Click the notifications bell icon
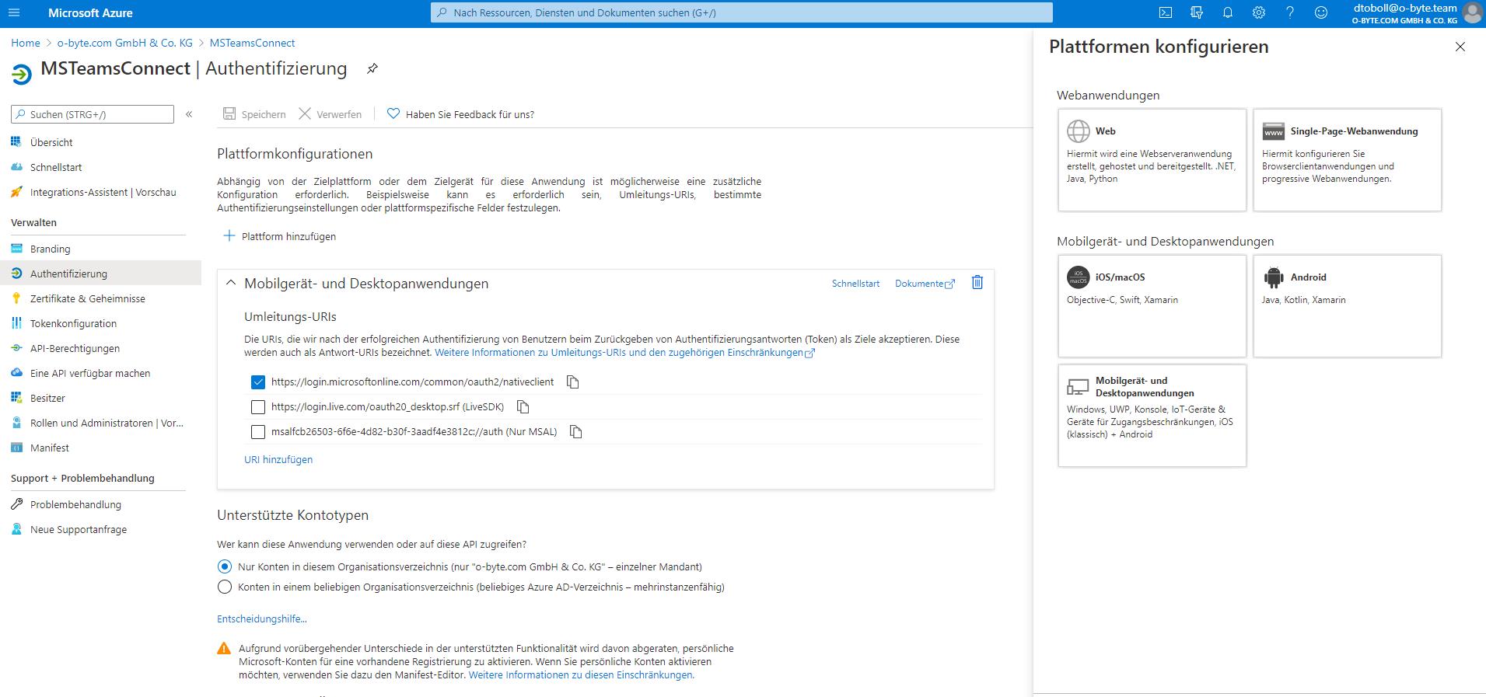 (x=1228, y=12)
